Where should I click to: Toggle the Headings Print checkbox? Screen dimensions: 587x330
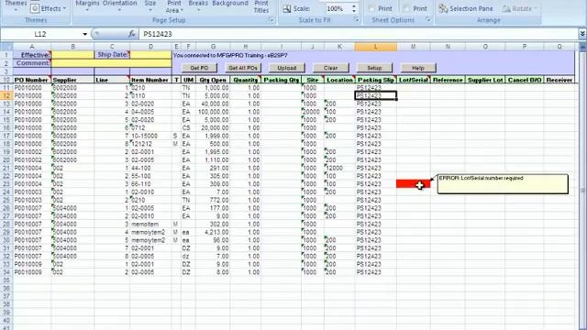pos(406,8)
